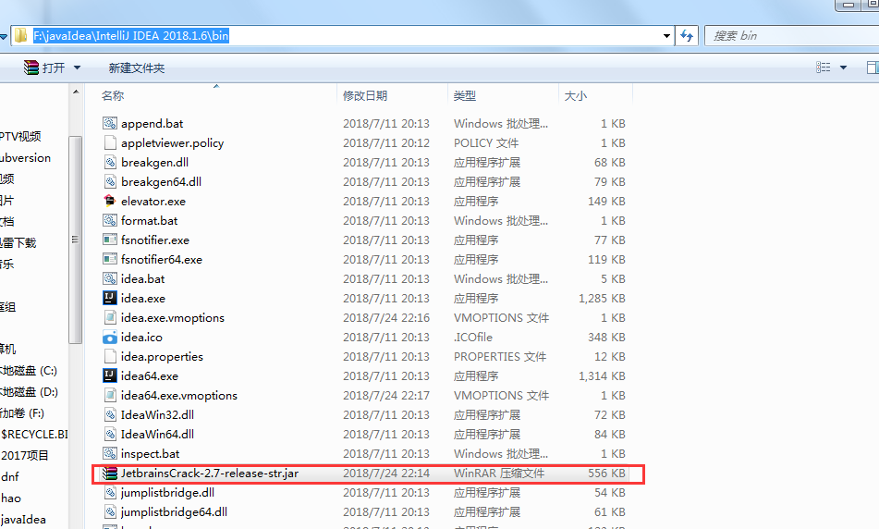The image size is (879, 529).
Task: Click the file name JetbrainsCrack-2.7-release-str.jar
Action: coord(210,474)
